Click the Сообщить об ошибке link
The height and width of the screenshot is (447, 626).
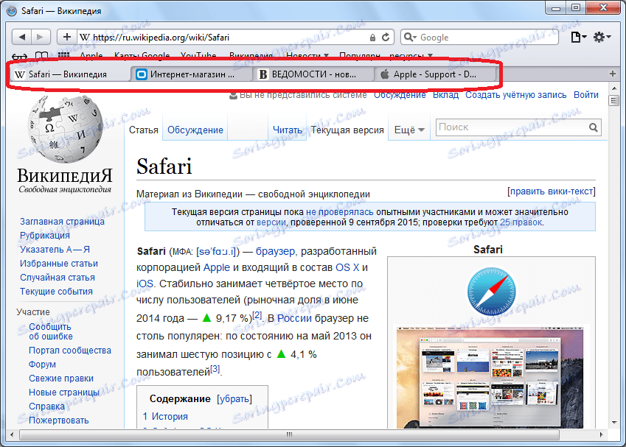click(51, 331)
